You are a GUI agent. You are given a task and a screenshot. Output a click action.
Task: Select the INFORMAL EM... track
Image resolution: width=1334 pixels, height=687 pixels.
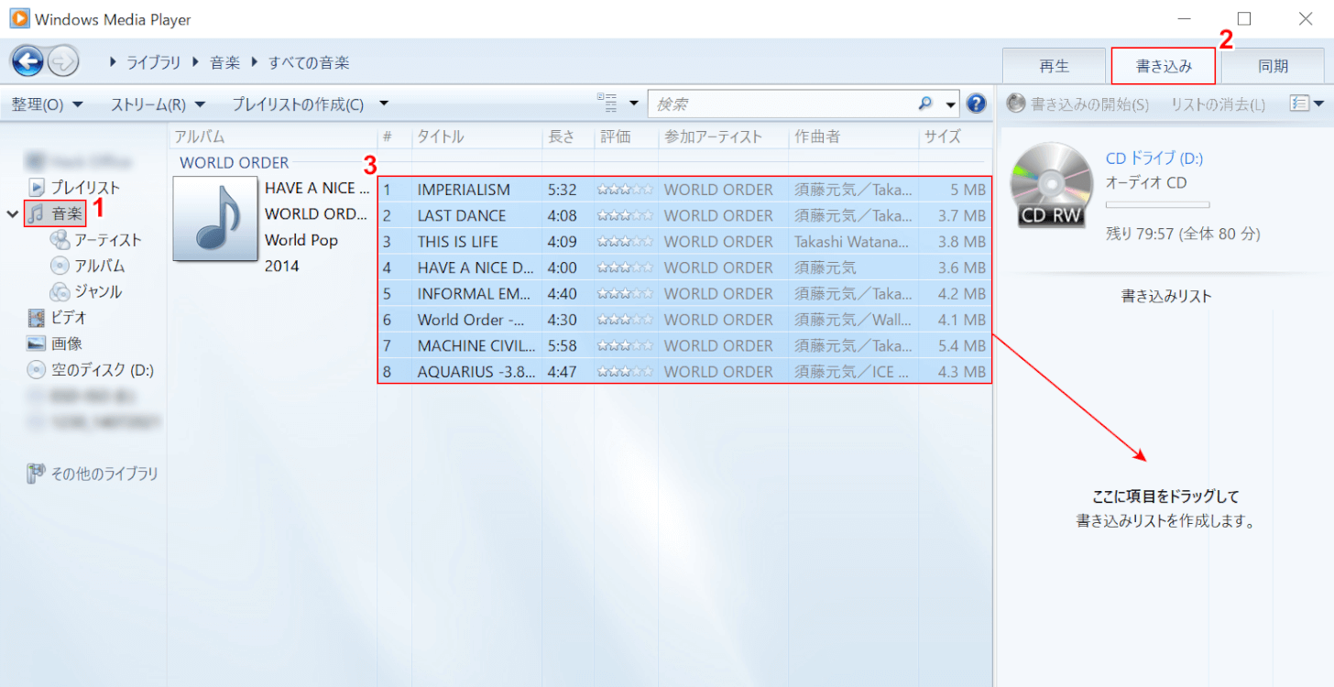[x=684, y=293]
